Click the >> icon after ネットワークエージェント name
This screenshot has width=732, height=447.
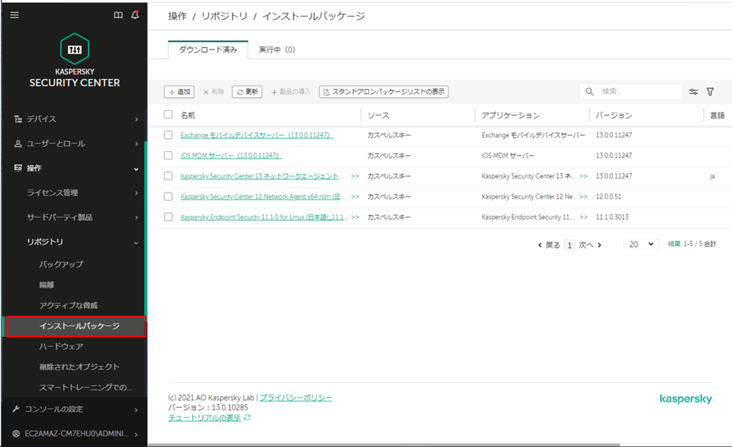(x=355, y=176)
